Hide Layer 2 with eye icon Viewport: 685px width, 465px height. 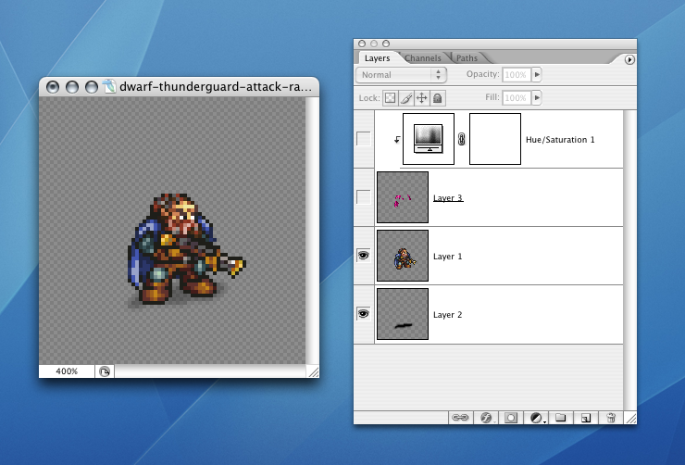364,314
